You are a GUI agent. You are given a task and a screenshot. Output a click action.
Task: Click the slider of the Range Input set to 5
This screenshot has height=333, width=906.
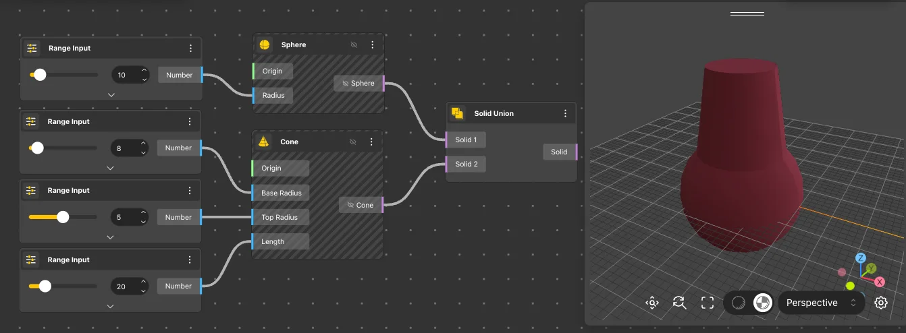(x=63, y=217)
